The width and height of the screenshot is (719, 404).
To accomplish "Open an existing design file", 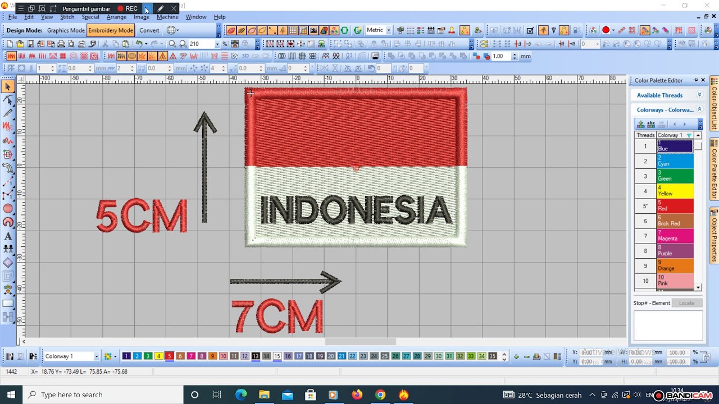I will point(20,44).
